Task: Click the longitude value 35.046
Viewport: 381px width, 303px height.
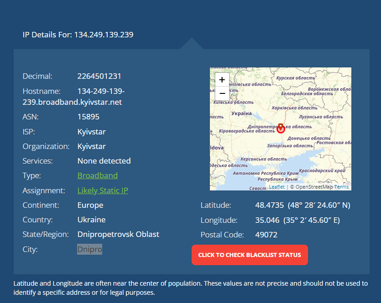Action: (x=267, y=220)
